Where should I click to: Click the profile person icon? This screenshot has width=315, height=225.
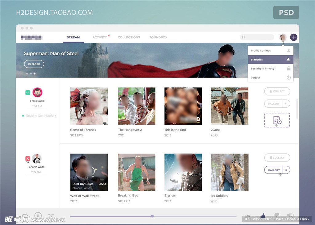click(289, 50)
